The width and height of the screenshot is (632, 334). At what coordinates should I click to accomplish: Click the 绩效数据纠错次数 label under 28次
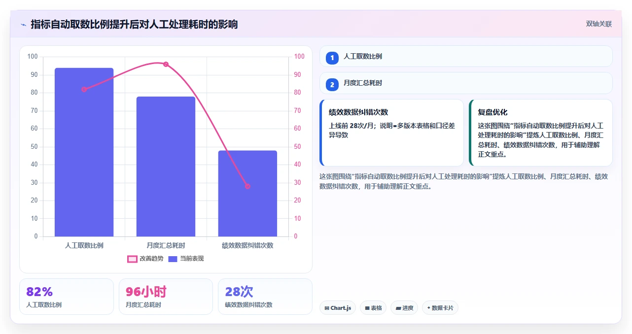[x=248, y=305]
